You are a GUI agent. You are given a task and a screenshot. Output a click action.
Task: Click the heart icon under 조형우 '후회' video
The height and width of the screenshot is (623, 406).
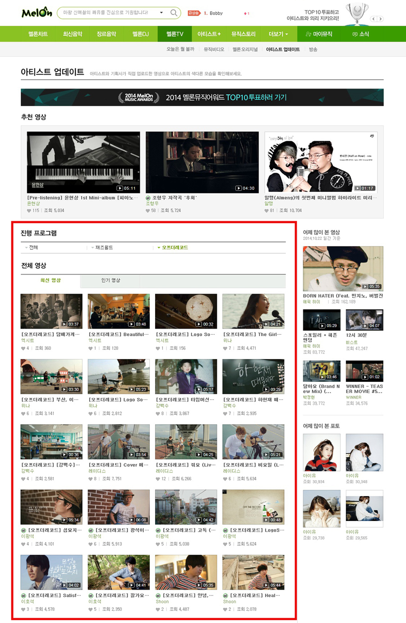(x=148, y=211)
